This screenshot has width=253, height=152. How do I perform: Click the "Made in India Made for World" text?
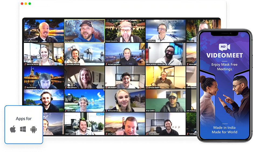point(224,130)
